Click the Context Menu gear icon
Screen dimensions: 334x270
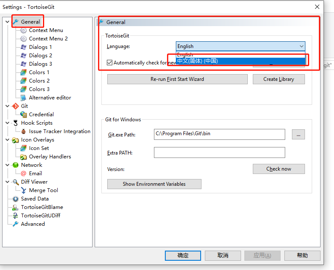point(24,30)
